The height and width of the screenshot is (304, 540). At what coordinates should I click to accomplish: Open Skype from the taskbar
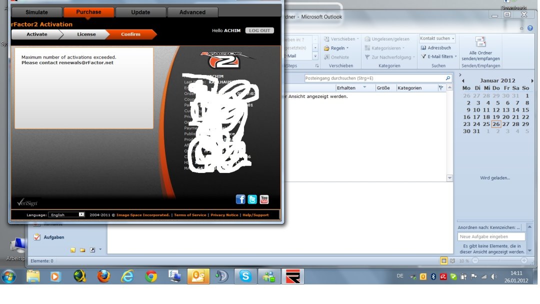(x=245, y=276)
